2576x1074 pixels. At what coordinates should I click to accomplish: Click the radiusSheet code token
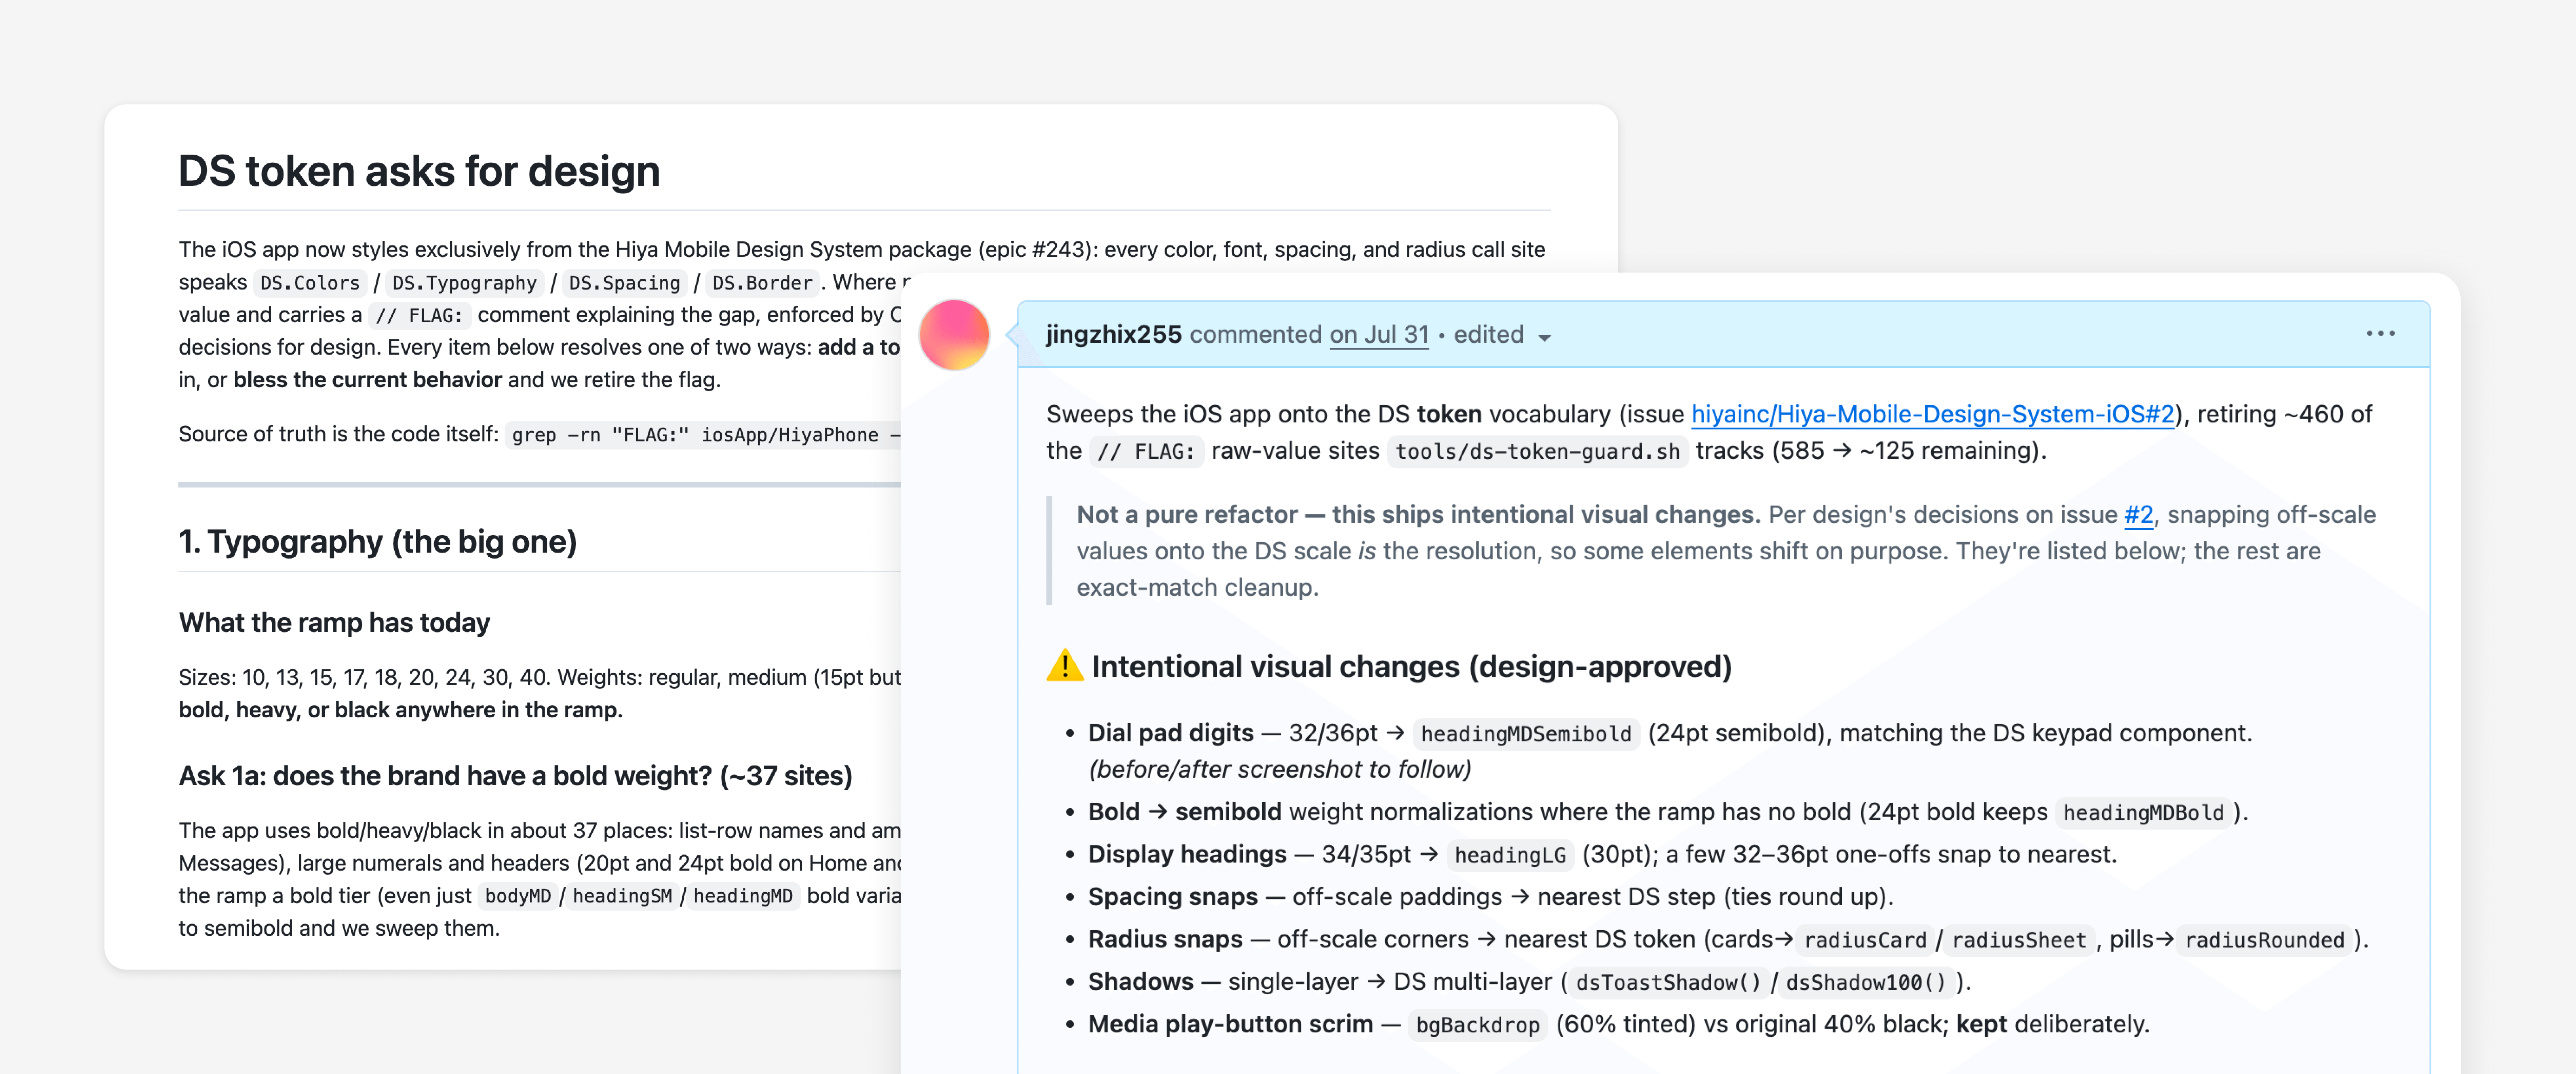coord(2019,940)
